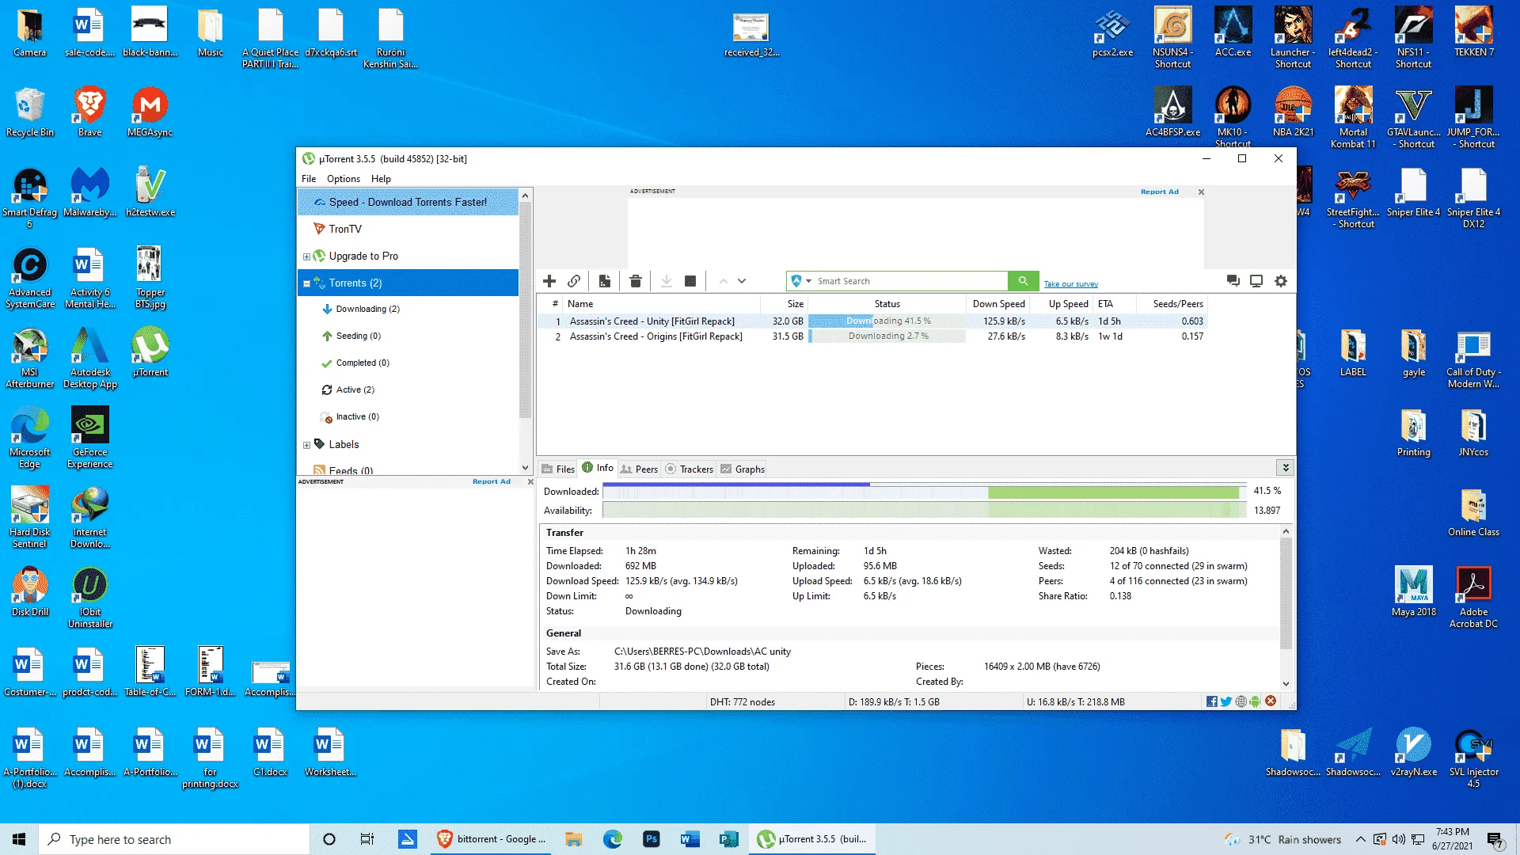The width and height of the screenshot is (1520, 855).
Task: Click Report Ad in the sidebar advertisement
Action: coord(491,481)
